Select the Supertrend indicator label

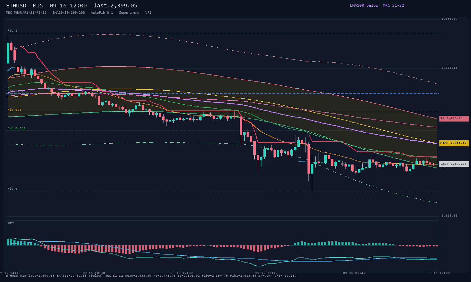(x=129, y=12)
